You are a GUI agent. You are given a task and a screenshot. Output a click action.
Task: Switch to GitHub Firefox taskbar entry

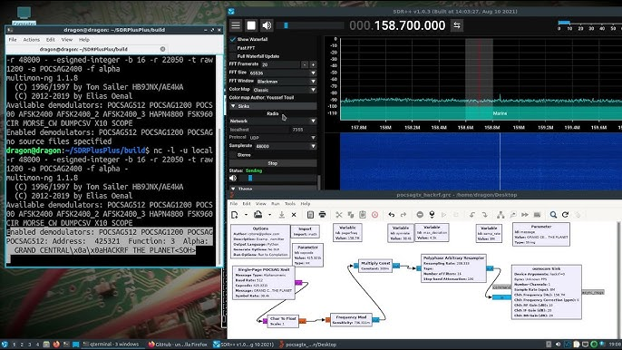coord(178,345)
